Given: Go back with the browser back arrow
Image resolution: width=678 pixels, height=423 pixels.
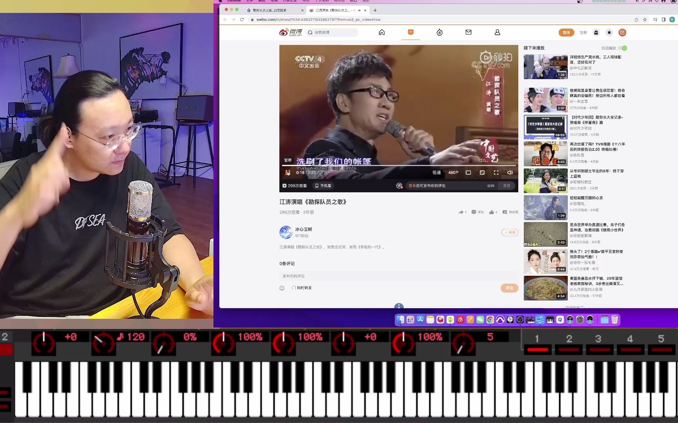Looking at the screenshot, I should pos(225,20).
